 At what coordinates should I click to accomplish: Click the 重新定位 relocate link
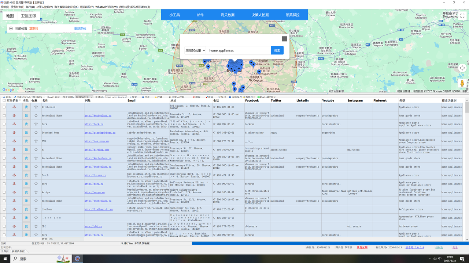80,28
